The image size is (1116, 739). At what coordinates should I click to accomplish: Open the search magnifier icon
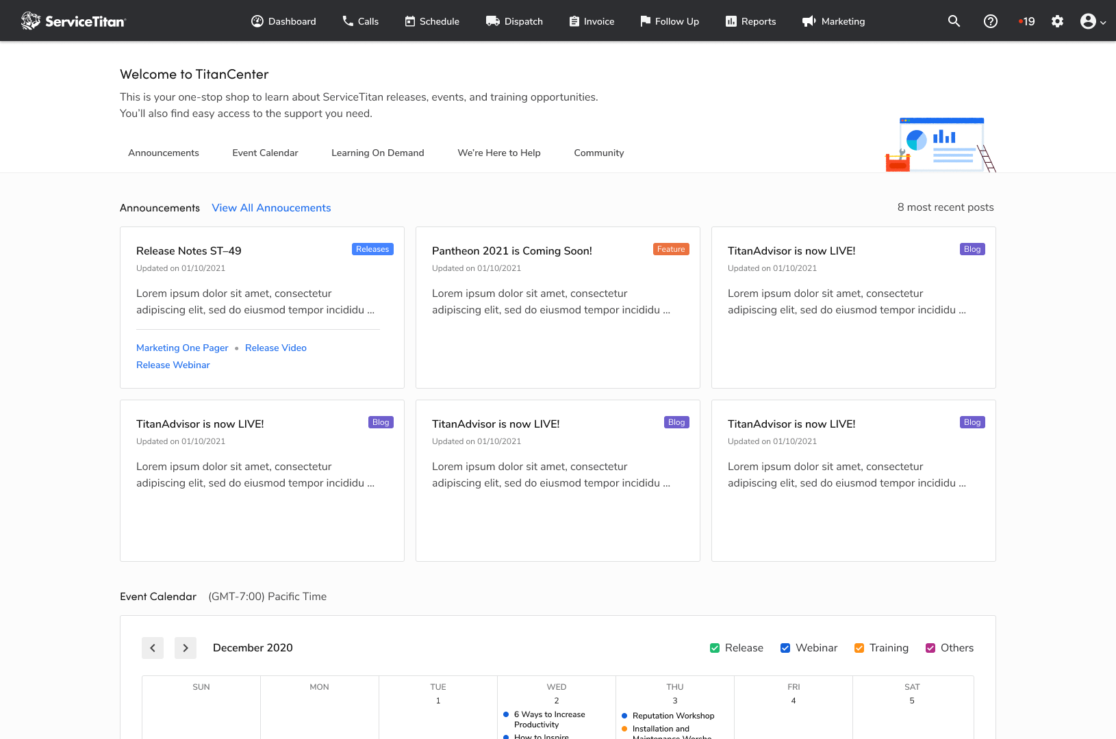[x=954, y=21]
